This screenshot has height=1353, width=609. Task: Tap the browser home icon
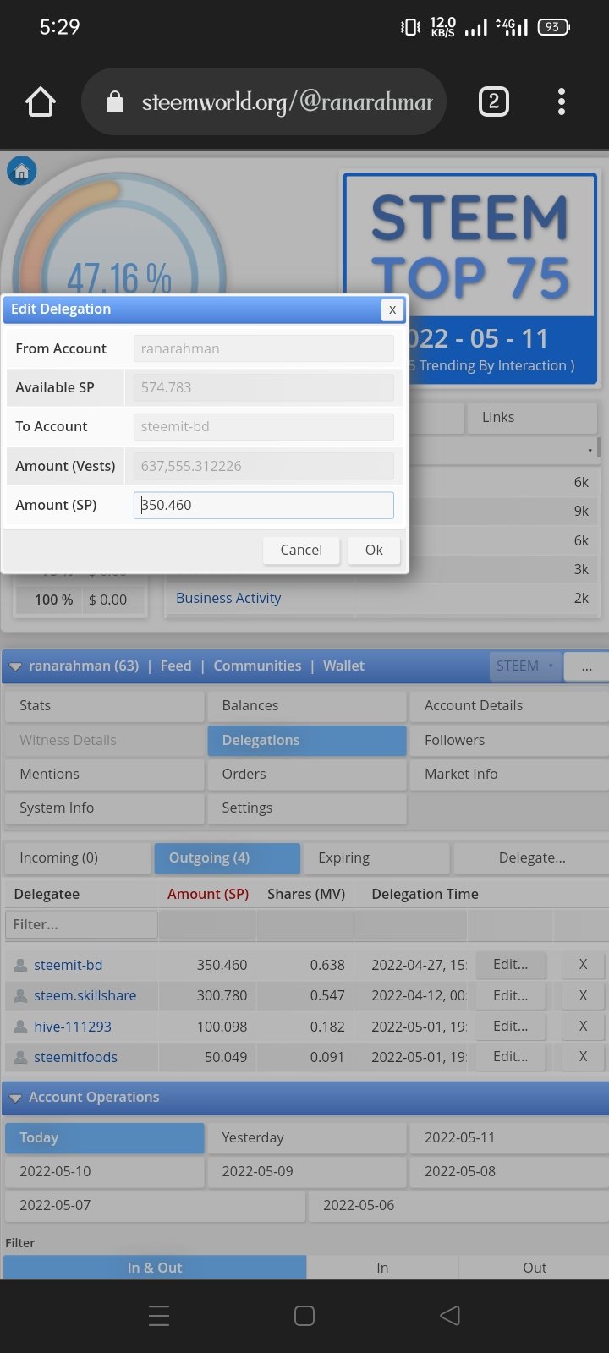pos(41,102)
